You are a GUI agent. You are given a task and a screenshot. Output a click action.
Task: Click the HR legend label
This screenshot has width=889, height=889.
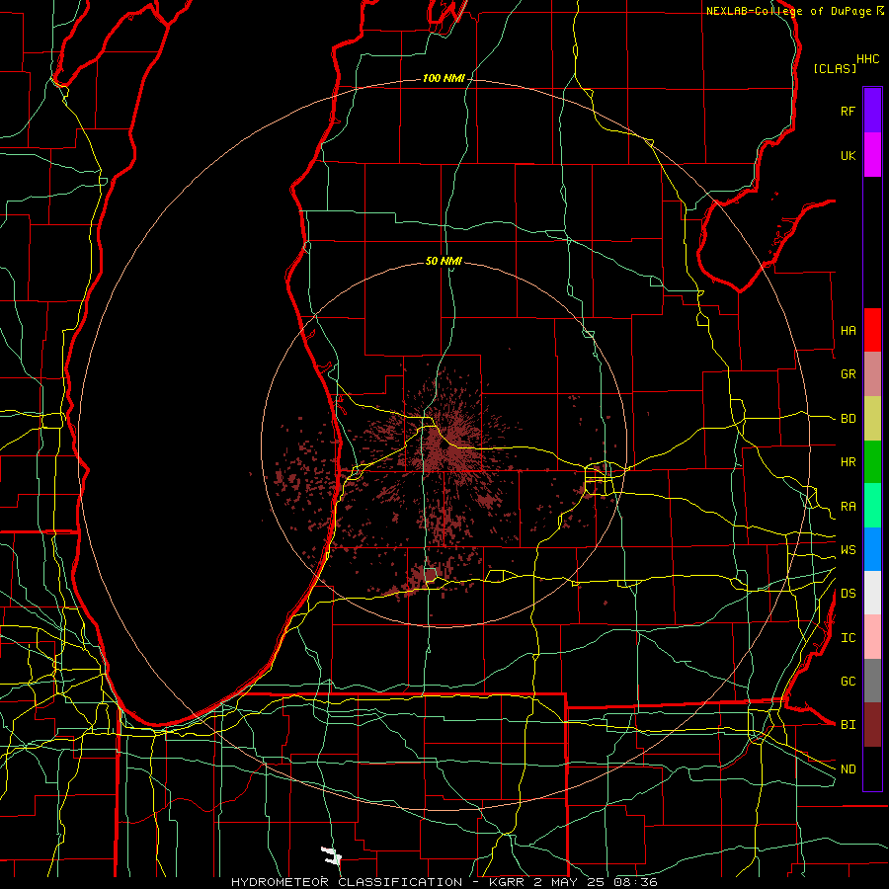tap(849, 462)
